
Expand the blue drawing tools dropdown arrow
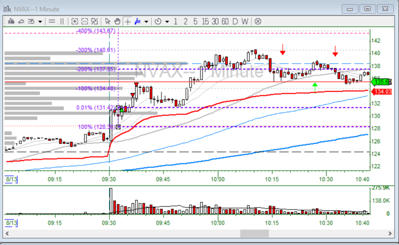[146, 22]
